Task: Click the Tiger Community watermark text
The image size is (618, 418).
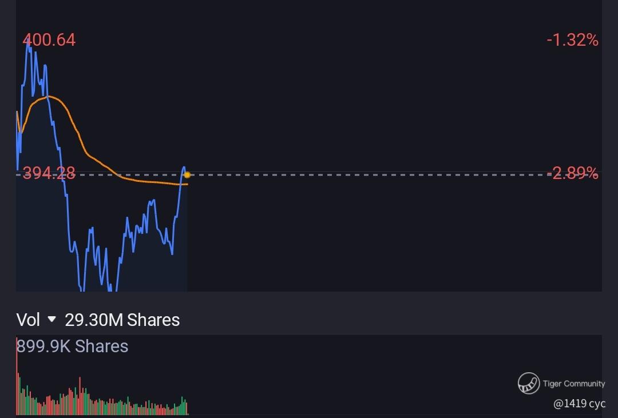Action: coord(573,384)
